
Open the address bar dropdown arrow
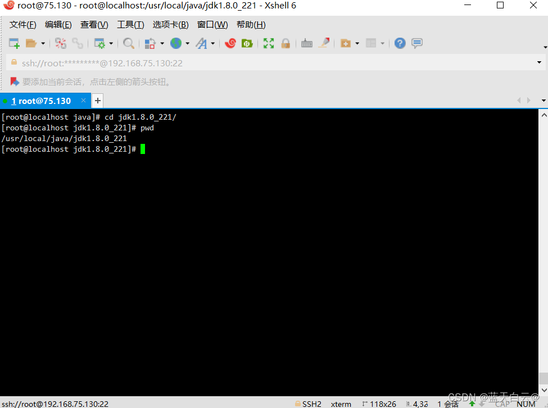click(538, 63)
